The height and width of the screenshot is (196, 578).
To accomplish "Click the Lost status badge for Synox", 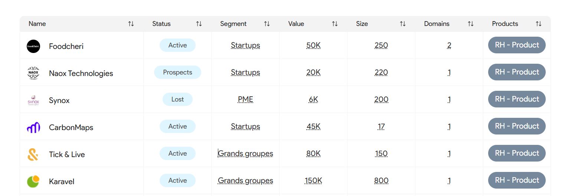I will click(x=177, y=99).
